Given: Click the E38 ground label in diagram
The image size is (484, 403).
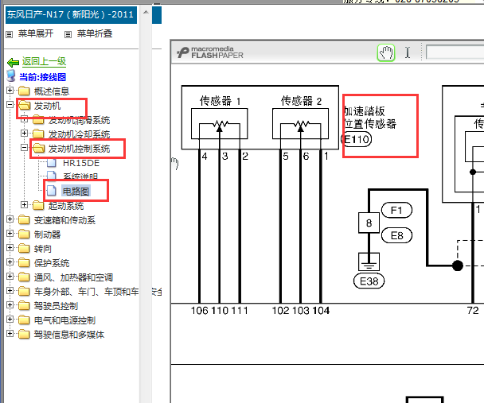Looking at the screenshot, I should click(x=369, y=281).
